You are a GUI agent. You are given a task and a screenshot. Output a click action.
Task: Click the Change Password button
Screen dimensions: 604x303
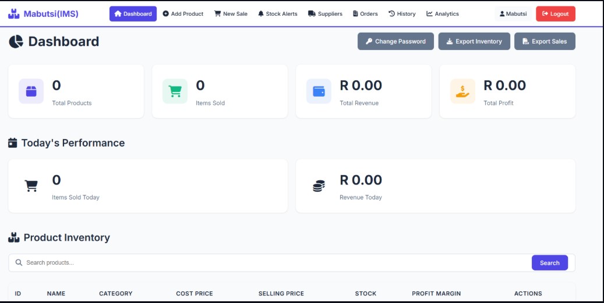point(395,41)
